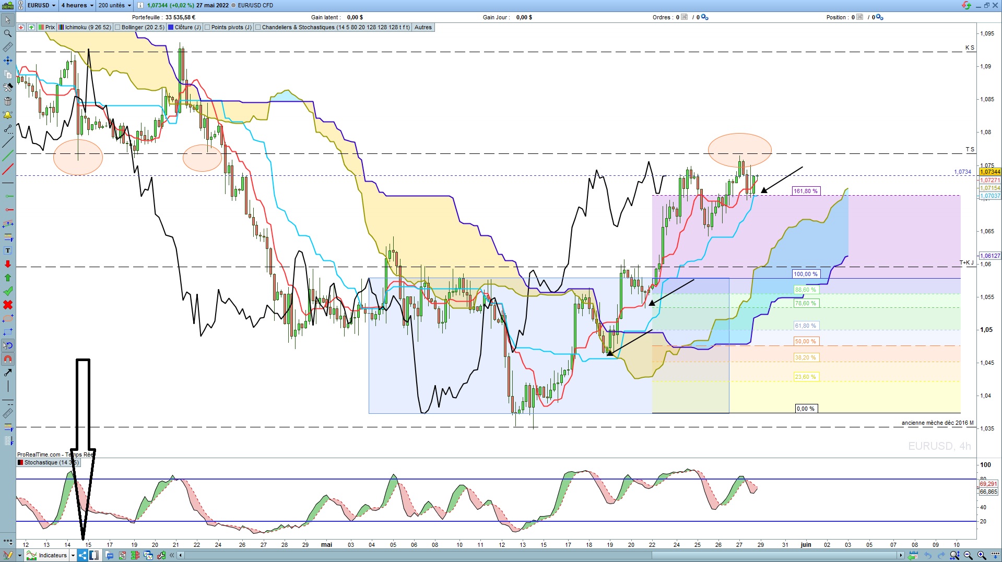The height and width of the screenshot is (562, 1002).
Task: Open the EURUSD instrument dropdown
Action: click(41, 5)
